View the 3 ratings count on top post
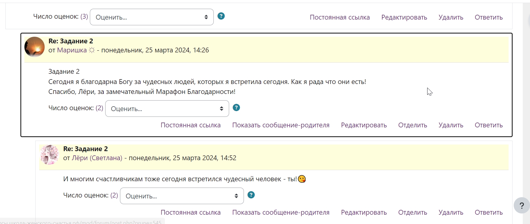This screenshot has height=224, width=530. tap(84, 17)
